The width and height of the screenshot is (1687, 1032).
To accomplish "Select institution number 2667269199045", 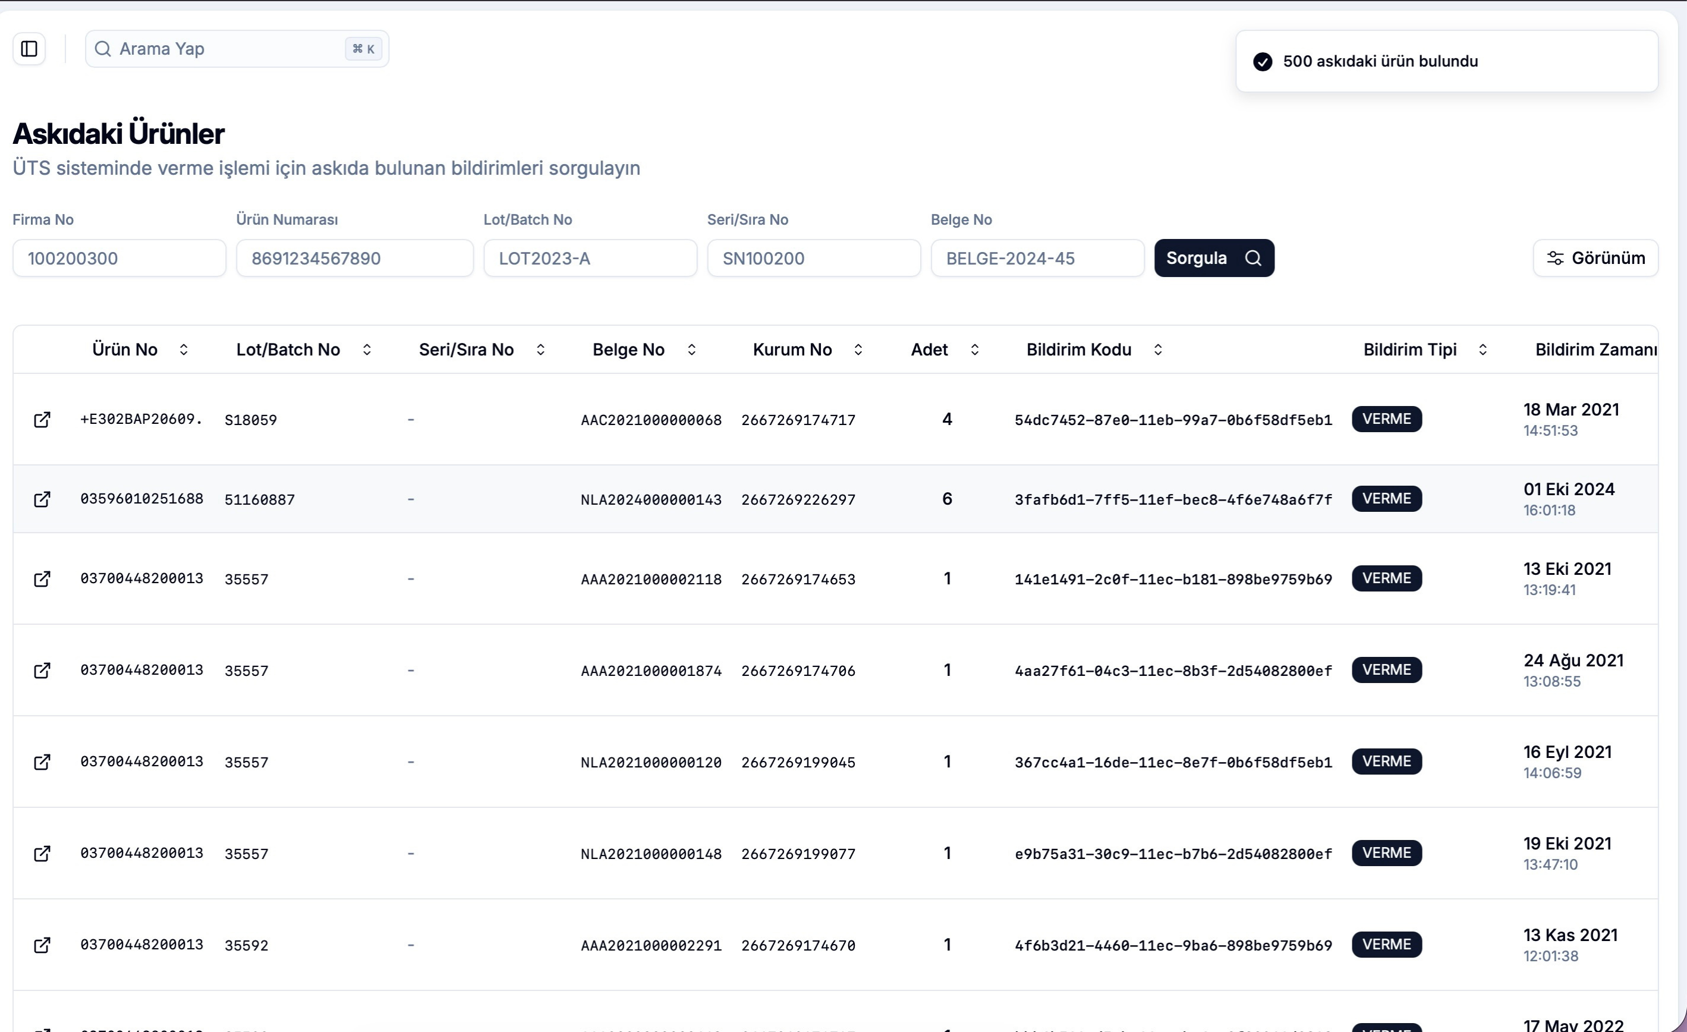I will (x=798, y=762).
